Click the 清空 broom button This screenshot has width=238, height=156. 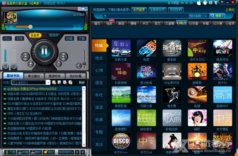coord(48,152)
